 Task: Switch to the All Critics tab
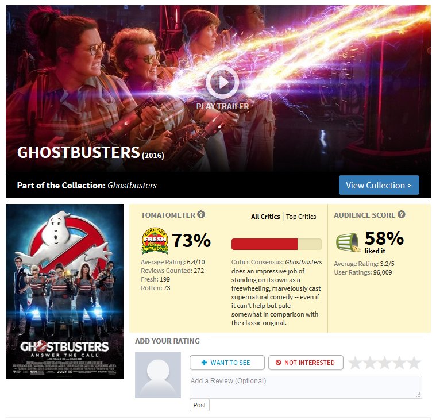(265, 217)
